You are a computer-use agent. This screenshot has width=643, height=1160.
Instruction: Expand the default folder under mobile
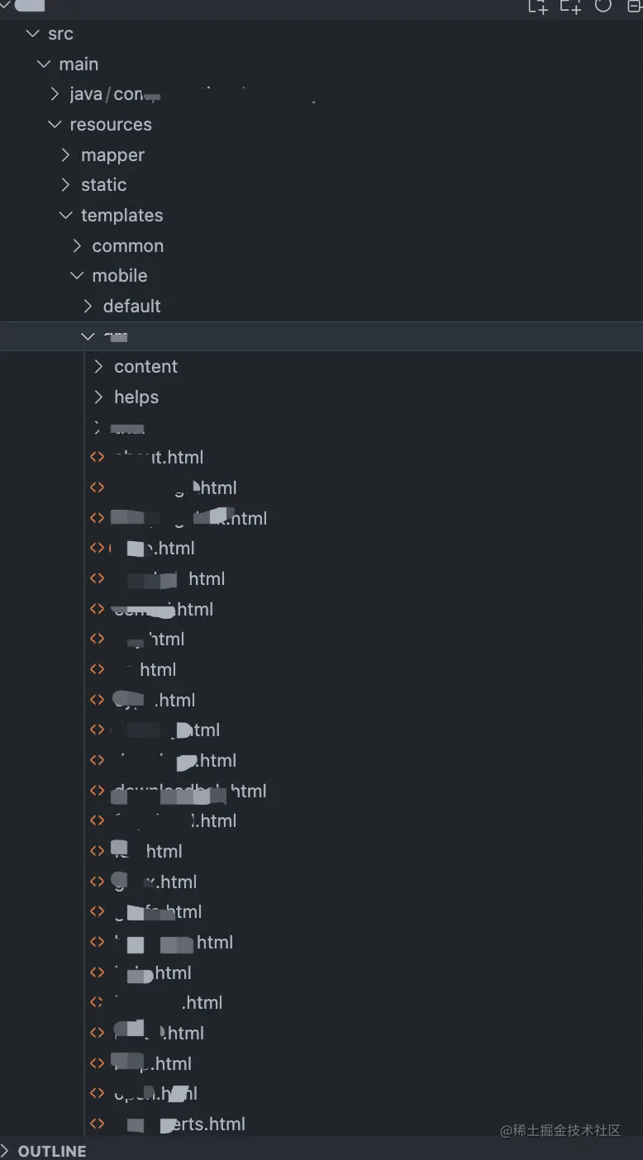[x=88, y=306]
